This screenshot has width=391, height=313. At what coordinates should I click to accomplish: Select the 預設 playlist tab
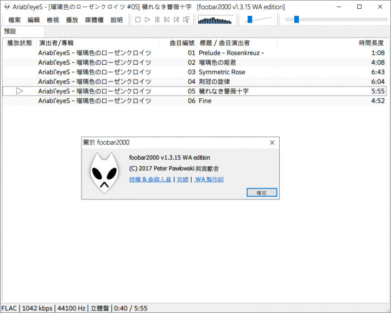pyautogui.click(x=22, y=31)
